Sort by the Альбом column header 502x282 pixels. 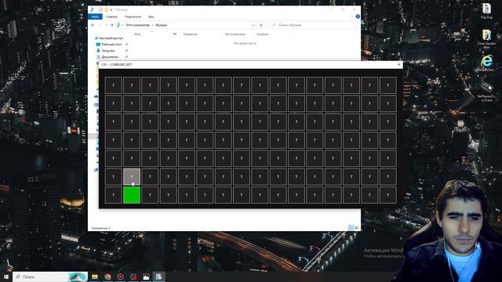tap(263, 34)
